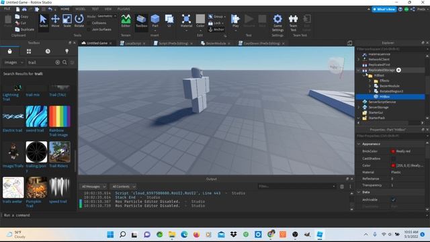Open the ribbon Color picker
Screen dimensions: 430x242
click(x=200, y=21)
